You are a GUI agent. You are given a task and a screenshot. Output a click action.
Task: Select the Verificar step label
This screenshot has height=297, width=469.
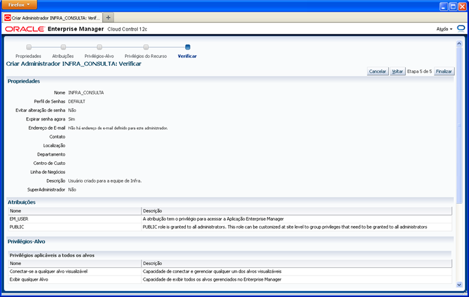(x=187, y=56)
